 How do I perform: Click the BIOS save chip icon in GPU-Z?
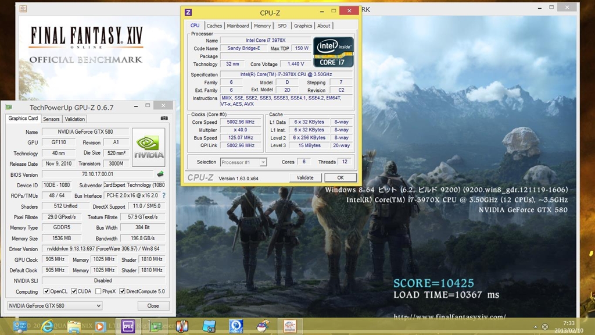pyautogui.click(x=160, y=174)
